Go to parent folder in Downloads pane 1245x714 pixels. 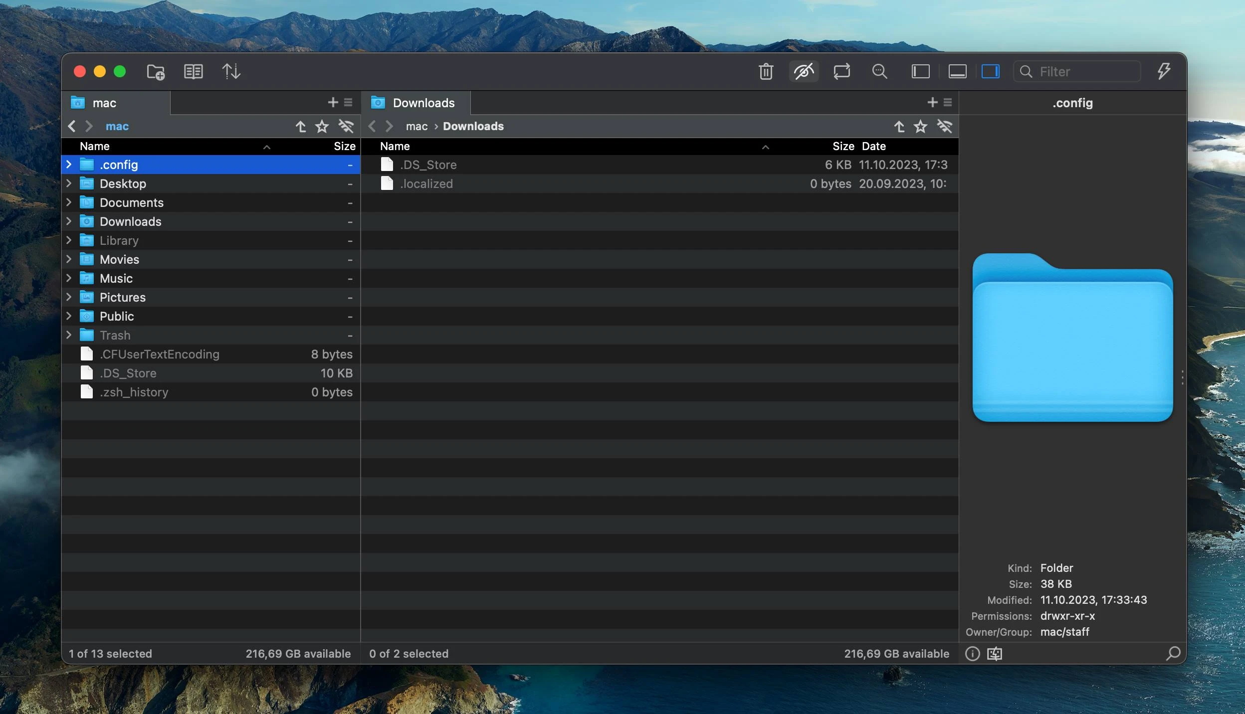[899, 126]
